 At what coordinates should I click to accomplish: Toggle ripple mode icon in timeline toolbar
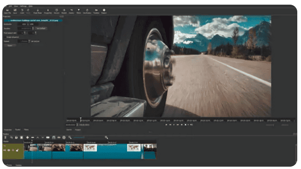click(64, 137)
